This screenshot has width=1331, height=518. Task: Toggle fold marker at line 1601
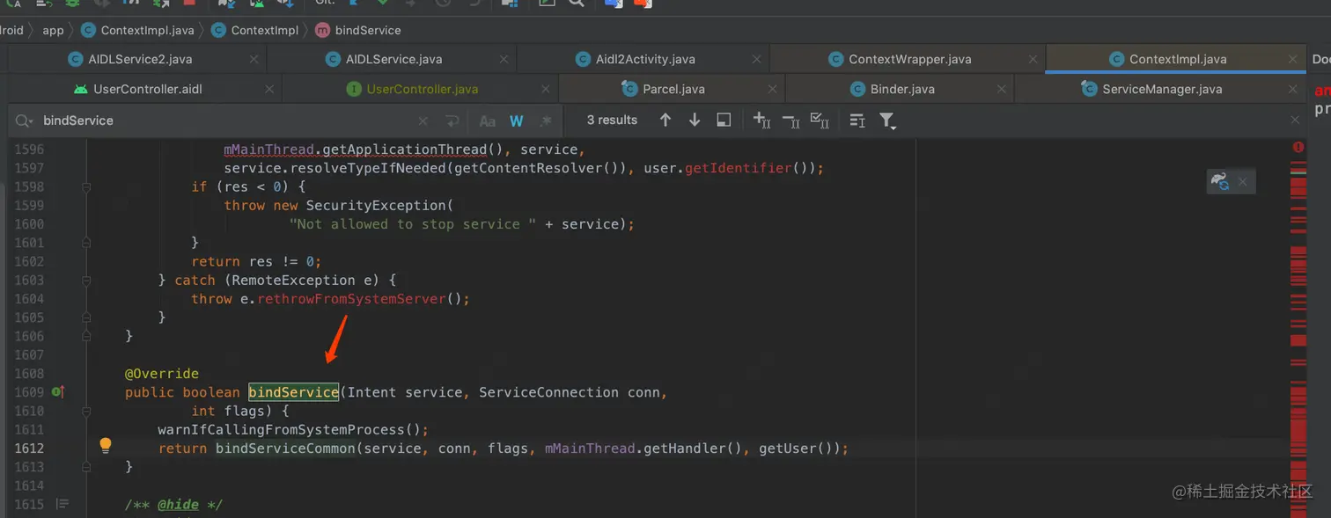[x=86, y=243]
